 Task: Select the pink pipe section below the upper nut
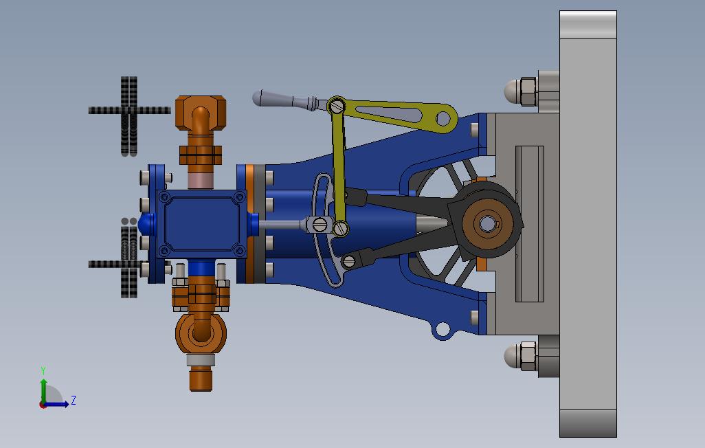(201, 181)
